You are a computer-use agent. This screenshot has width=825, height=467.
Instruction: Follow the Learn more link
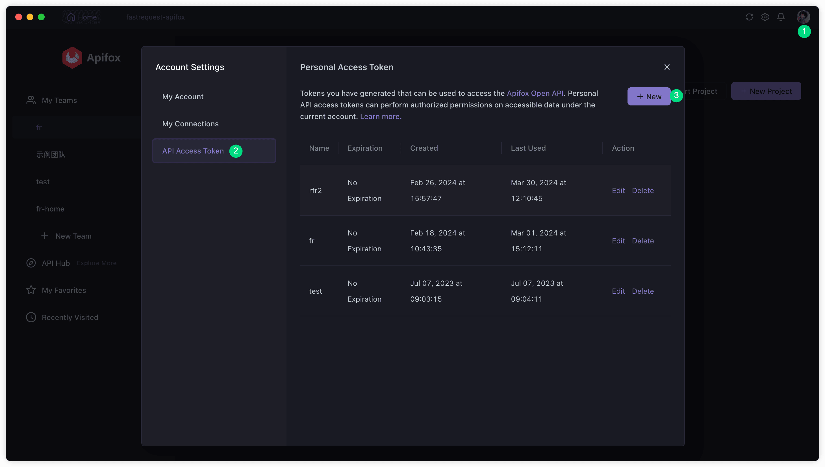click(x=381, y=116)
